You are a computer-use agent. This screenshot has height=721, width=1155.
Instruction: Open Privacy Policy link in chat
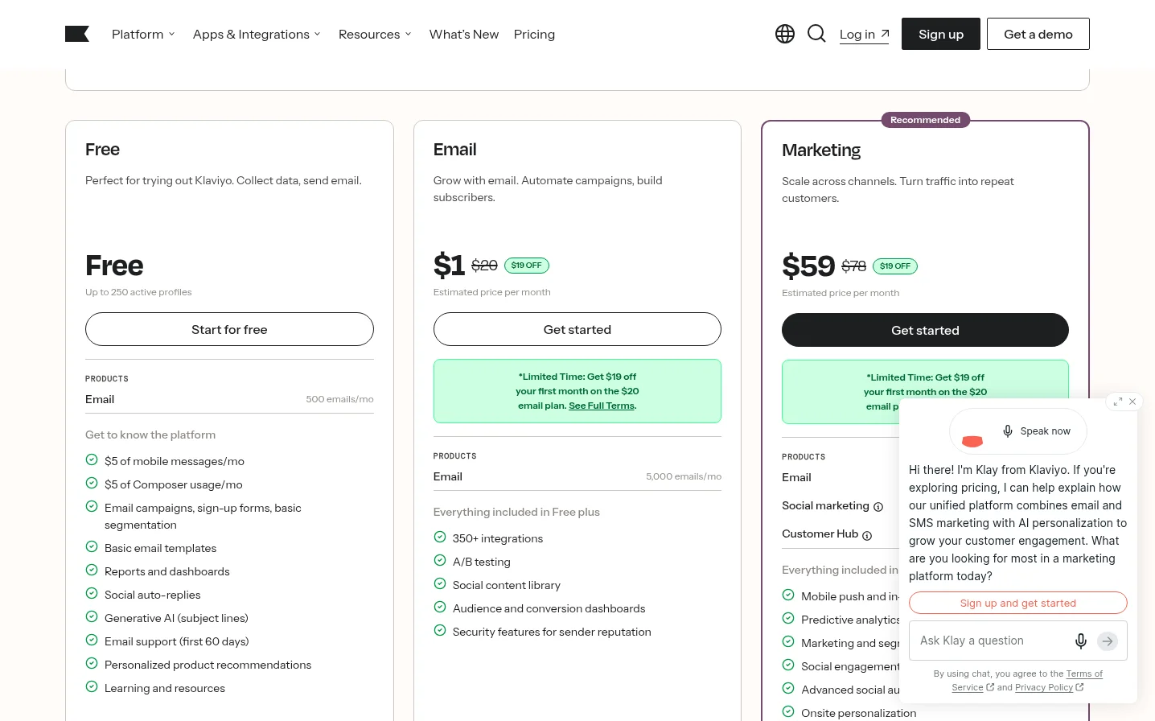(x=1049, y=687)
